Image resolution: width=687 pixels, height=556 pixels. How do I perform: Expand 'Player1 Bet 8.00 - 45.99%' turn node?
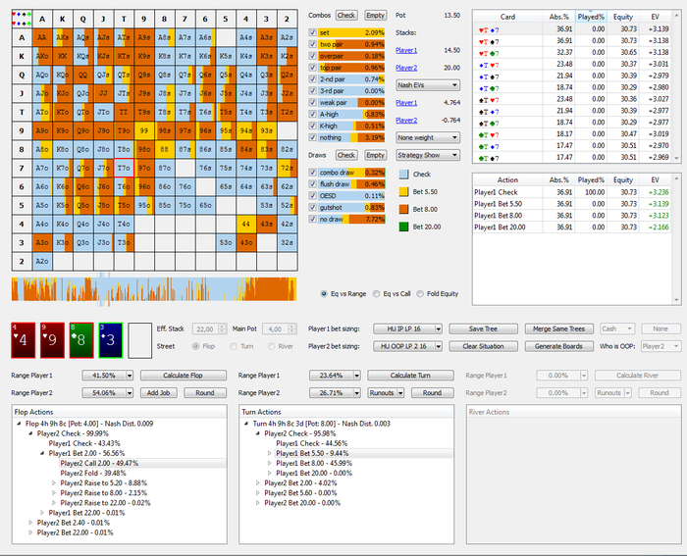tap(270, 463)
